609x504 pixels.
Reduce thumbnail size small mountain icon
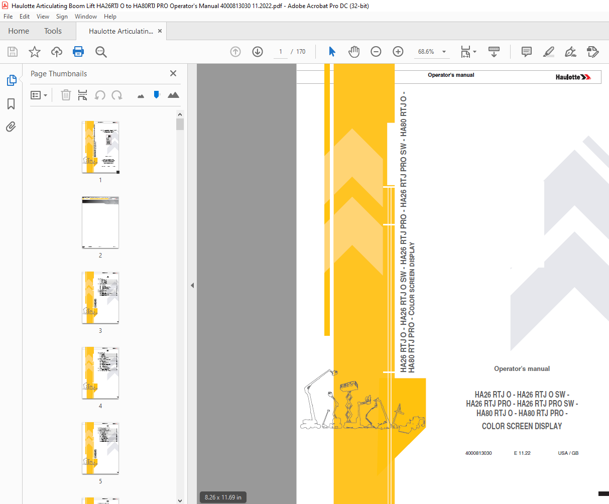click(x=141, y=96)
